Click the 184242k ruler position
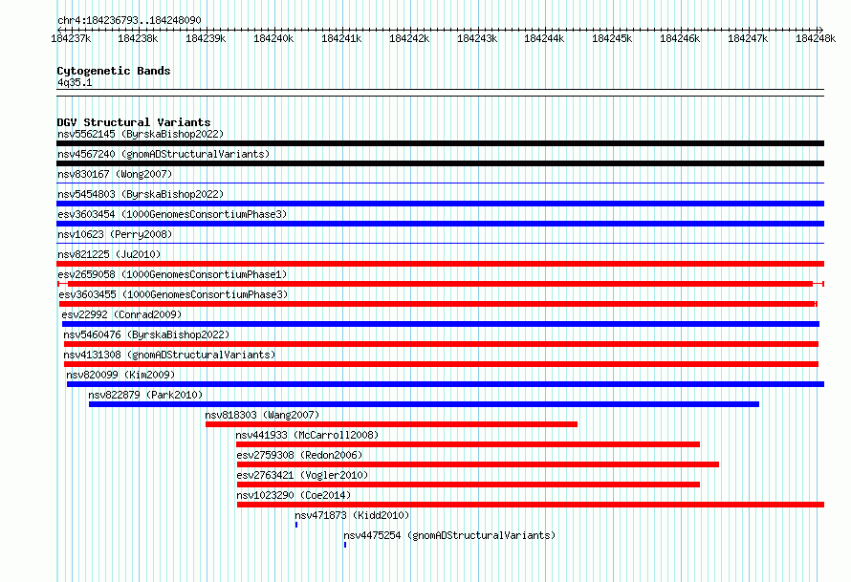The image size is (851, 582). click(x=409, y=38)
